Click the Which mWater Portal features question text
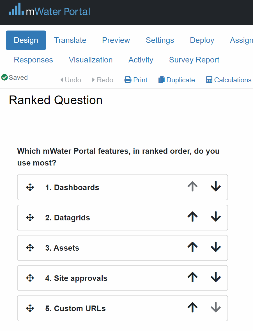Image resolution: width=253 pixels, height=331 pixels. (x=118, y=157)
